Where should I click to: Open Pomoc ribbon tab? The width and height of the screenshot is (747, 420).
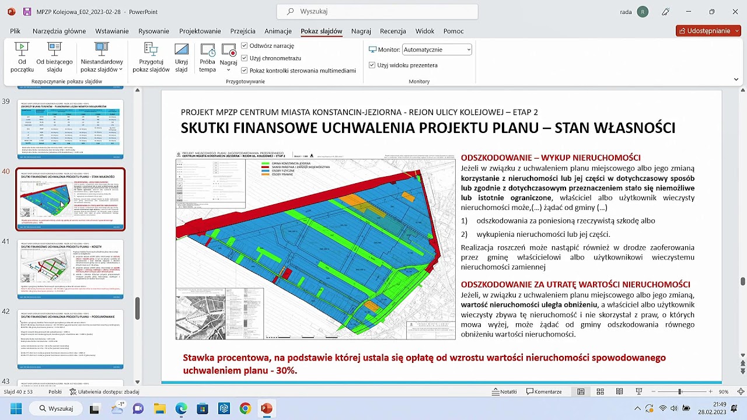[x=453, y=31]
